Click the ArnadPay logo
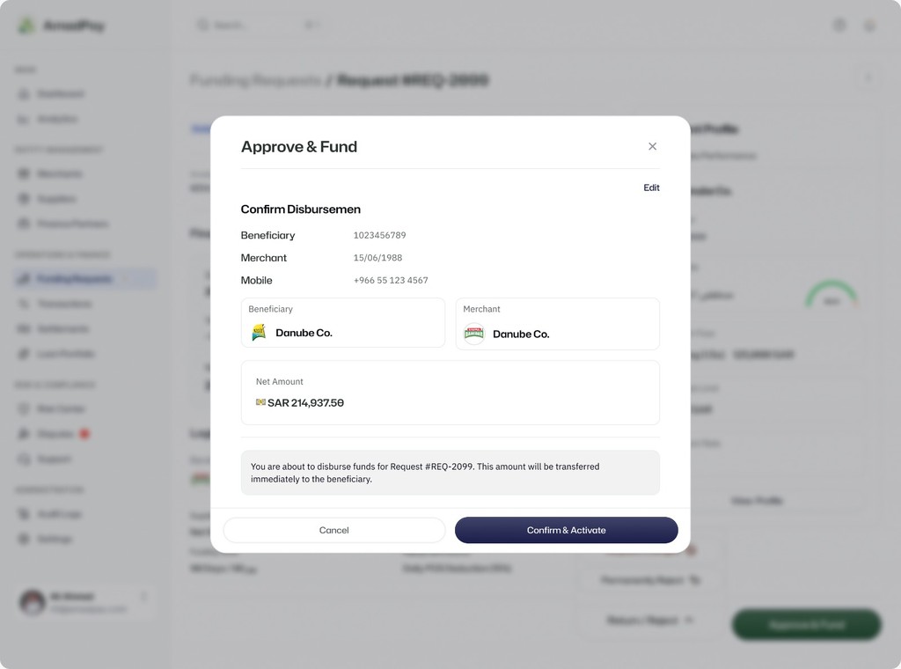 pos(28,26)
